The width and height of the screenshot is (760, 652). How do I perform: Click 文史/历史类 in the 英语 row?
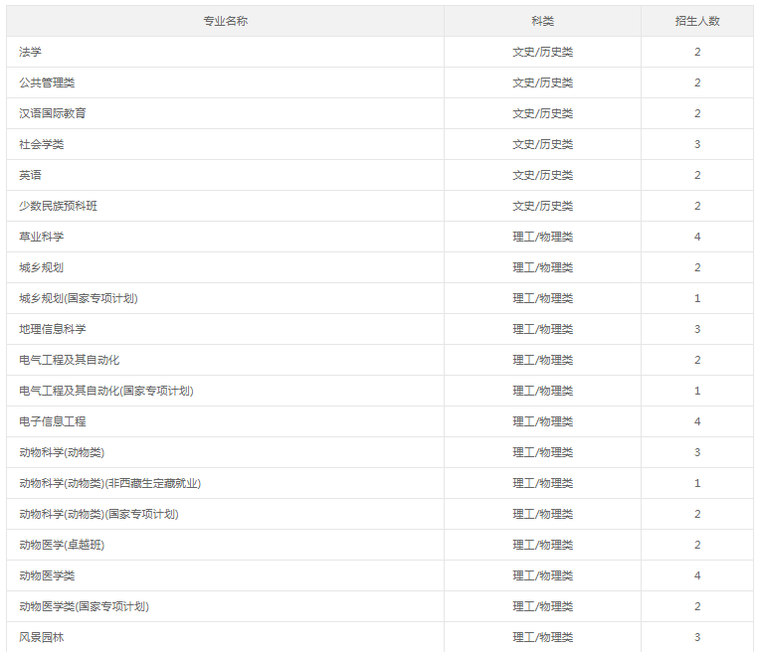pos(543,175)
